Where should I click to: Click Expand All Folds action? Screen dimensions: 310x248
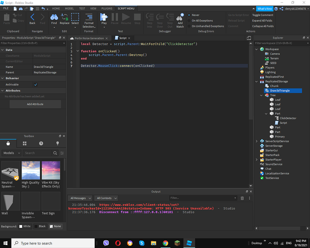(x=262, y=21)
